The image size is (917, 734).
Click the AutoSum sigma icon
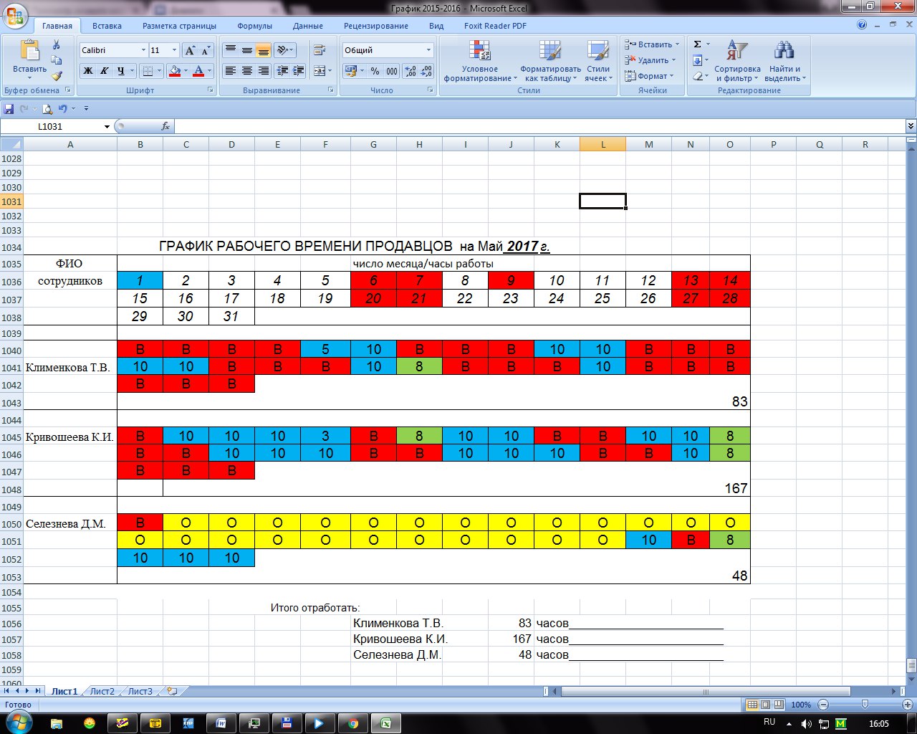pos(697,44)
